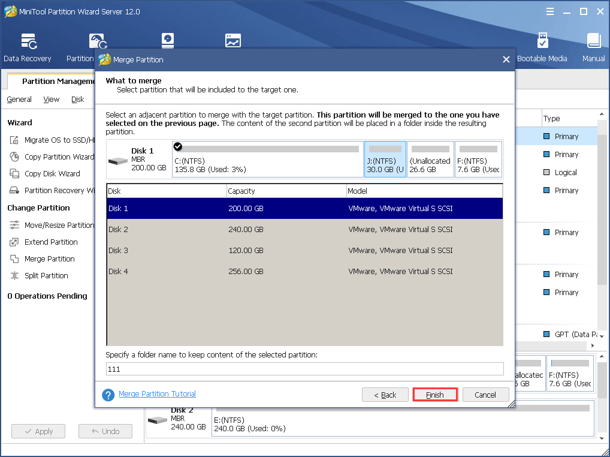
Task: Select F:(NTFS) block in main window disk map
Action: (x=570, y=373)
